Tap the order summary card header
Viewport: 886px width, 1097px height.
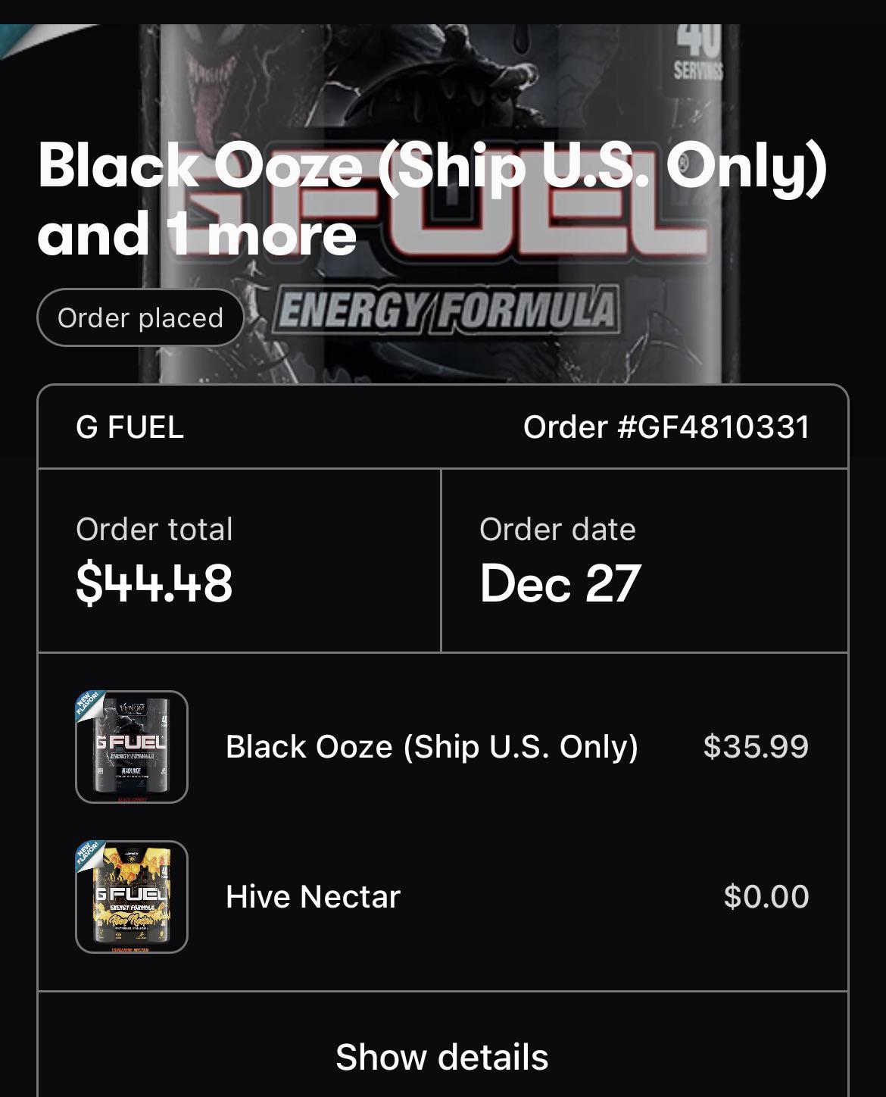click(x=443, y=427)
